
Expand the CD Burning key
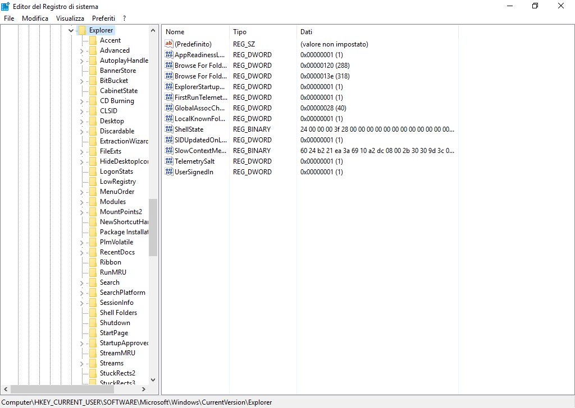pyautogui.click(x=82, y=101)
